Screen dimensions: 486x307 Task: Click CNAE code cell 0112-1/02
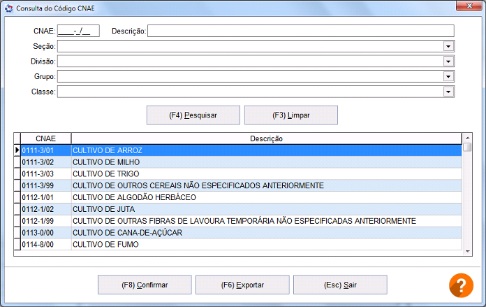[46, 209]
